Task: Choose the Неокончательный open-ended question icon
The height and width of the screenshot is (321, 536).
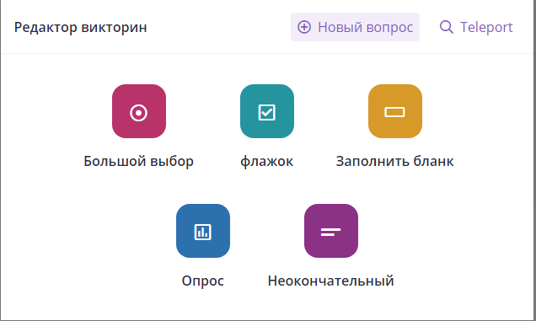Action: click(x=331, y=231)
